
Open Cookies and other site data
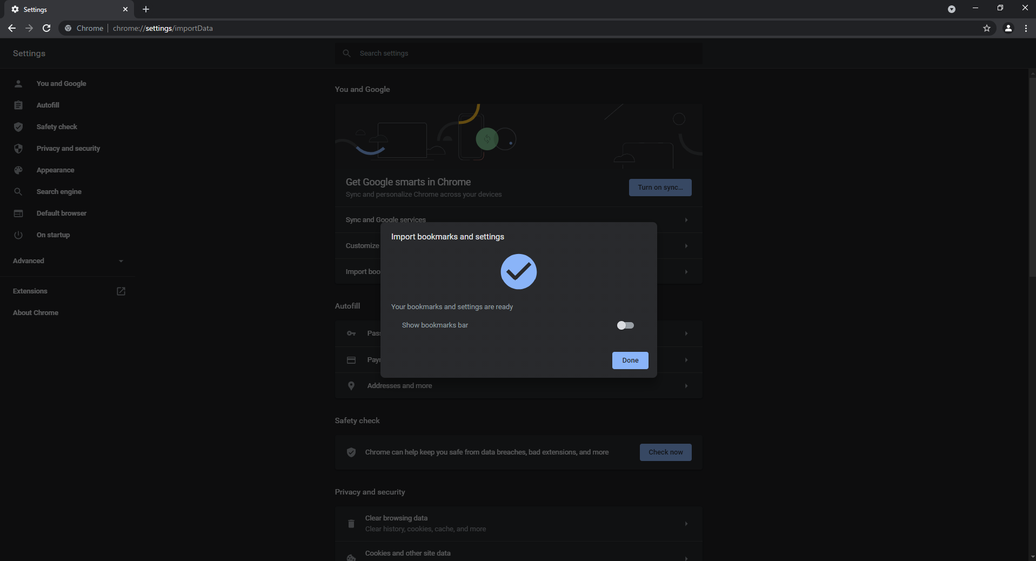(519, 552)
